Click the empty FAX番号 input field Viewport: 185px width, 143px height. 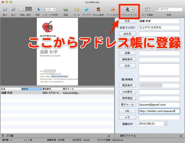point(159,92)
